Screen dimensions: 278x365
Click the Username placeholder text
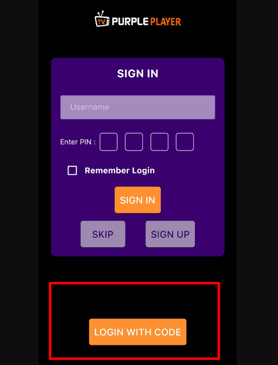[90, 107]
